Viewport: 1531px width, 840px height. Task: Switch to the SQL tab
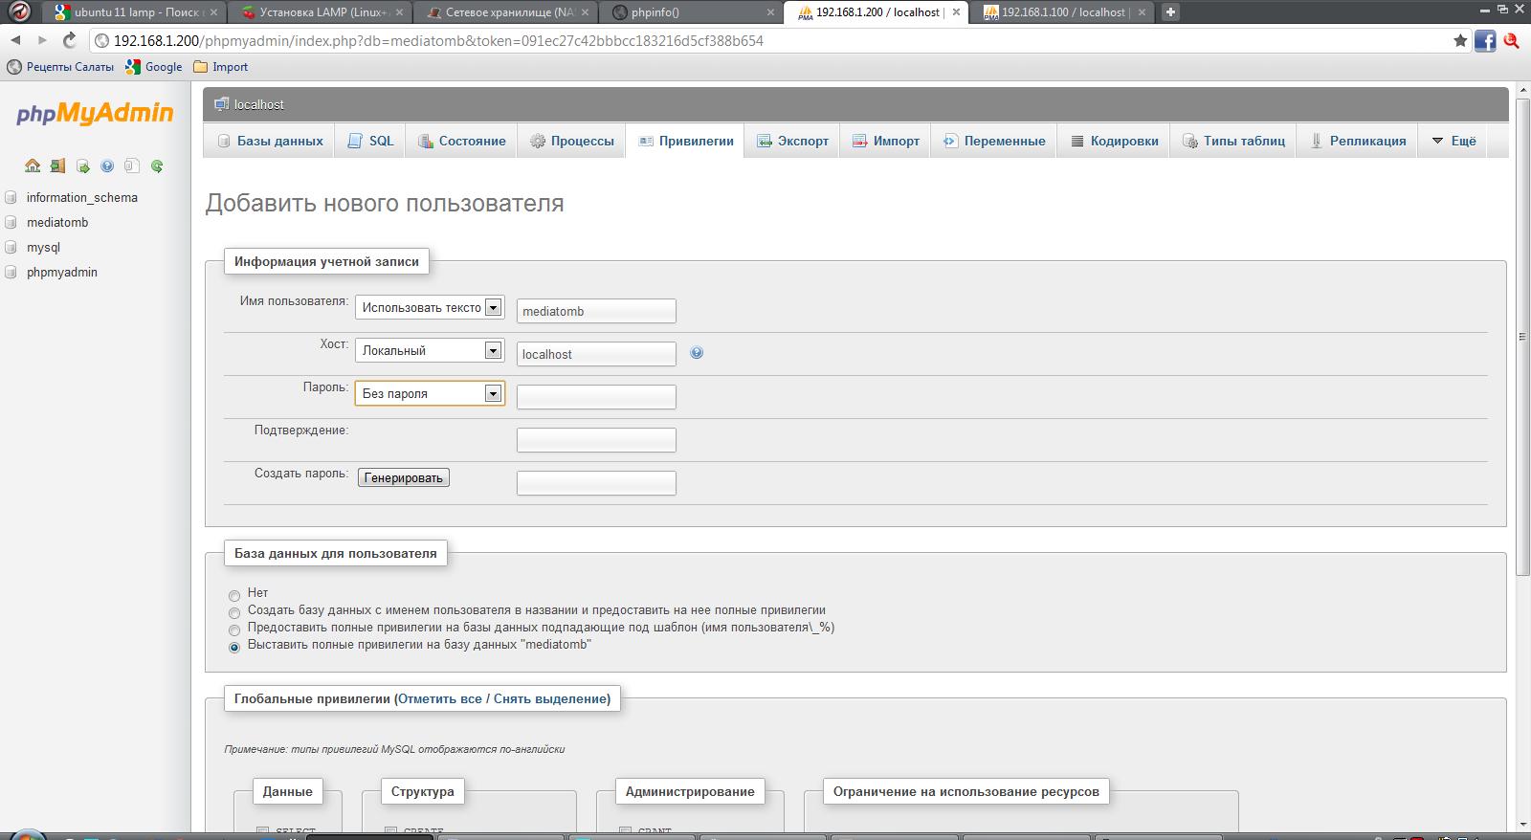click(370, 141)
